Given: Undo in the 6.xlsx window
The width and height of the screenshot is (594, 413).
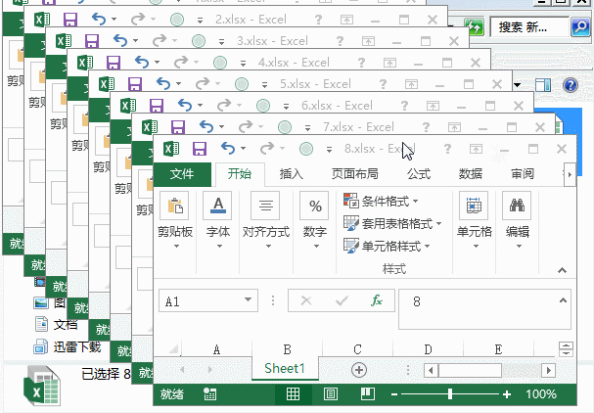Looking at the screenshot, I should (185, 105).
